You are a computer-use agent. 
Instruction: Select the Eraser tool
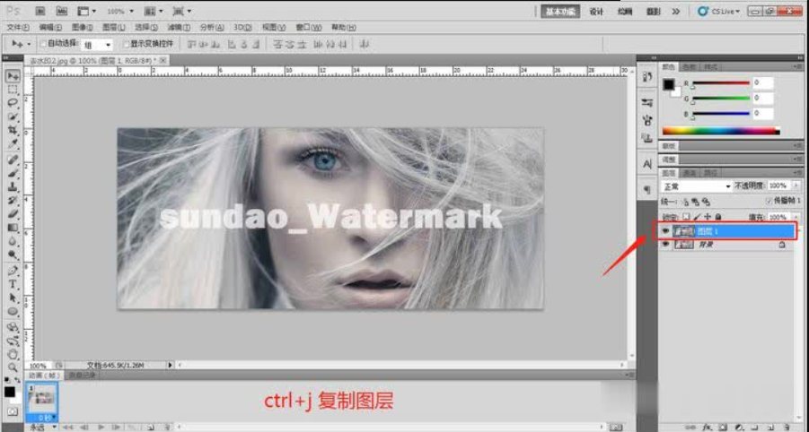[13, 213]
